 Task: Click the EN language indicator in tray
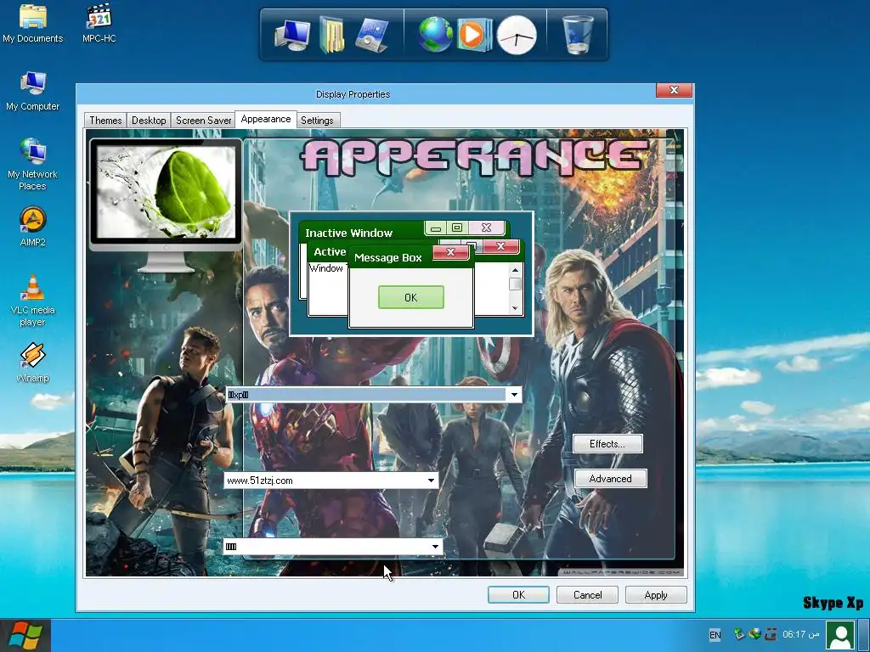[x=715, y=635]
